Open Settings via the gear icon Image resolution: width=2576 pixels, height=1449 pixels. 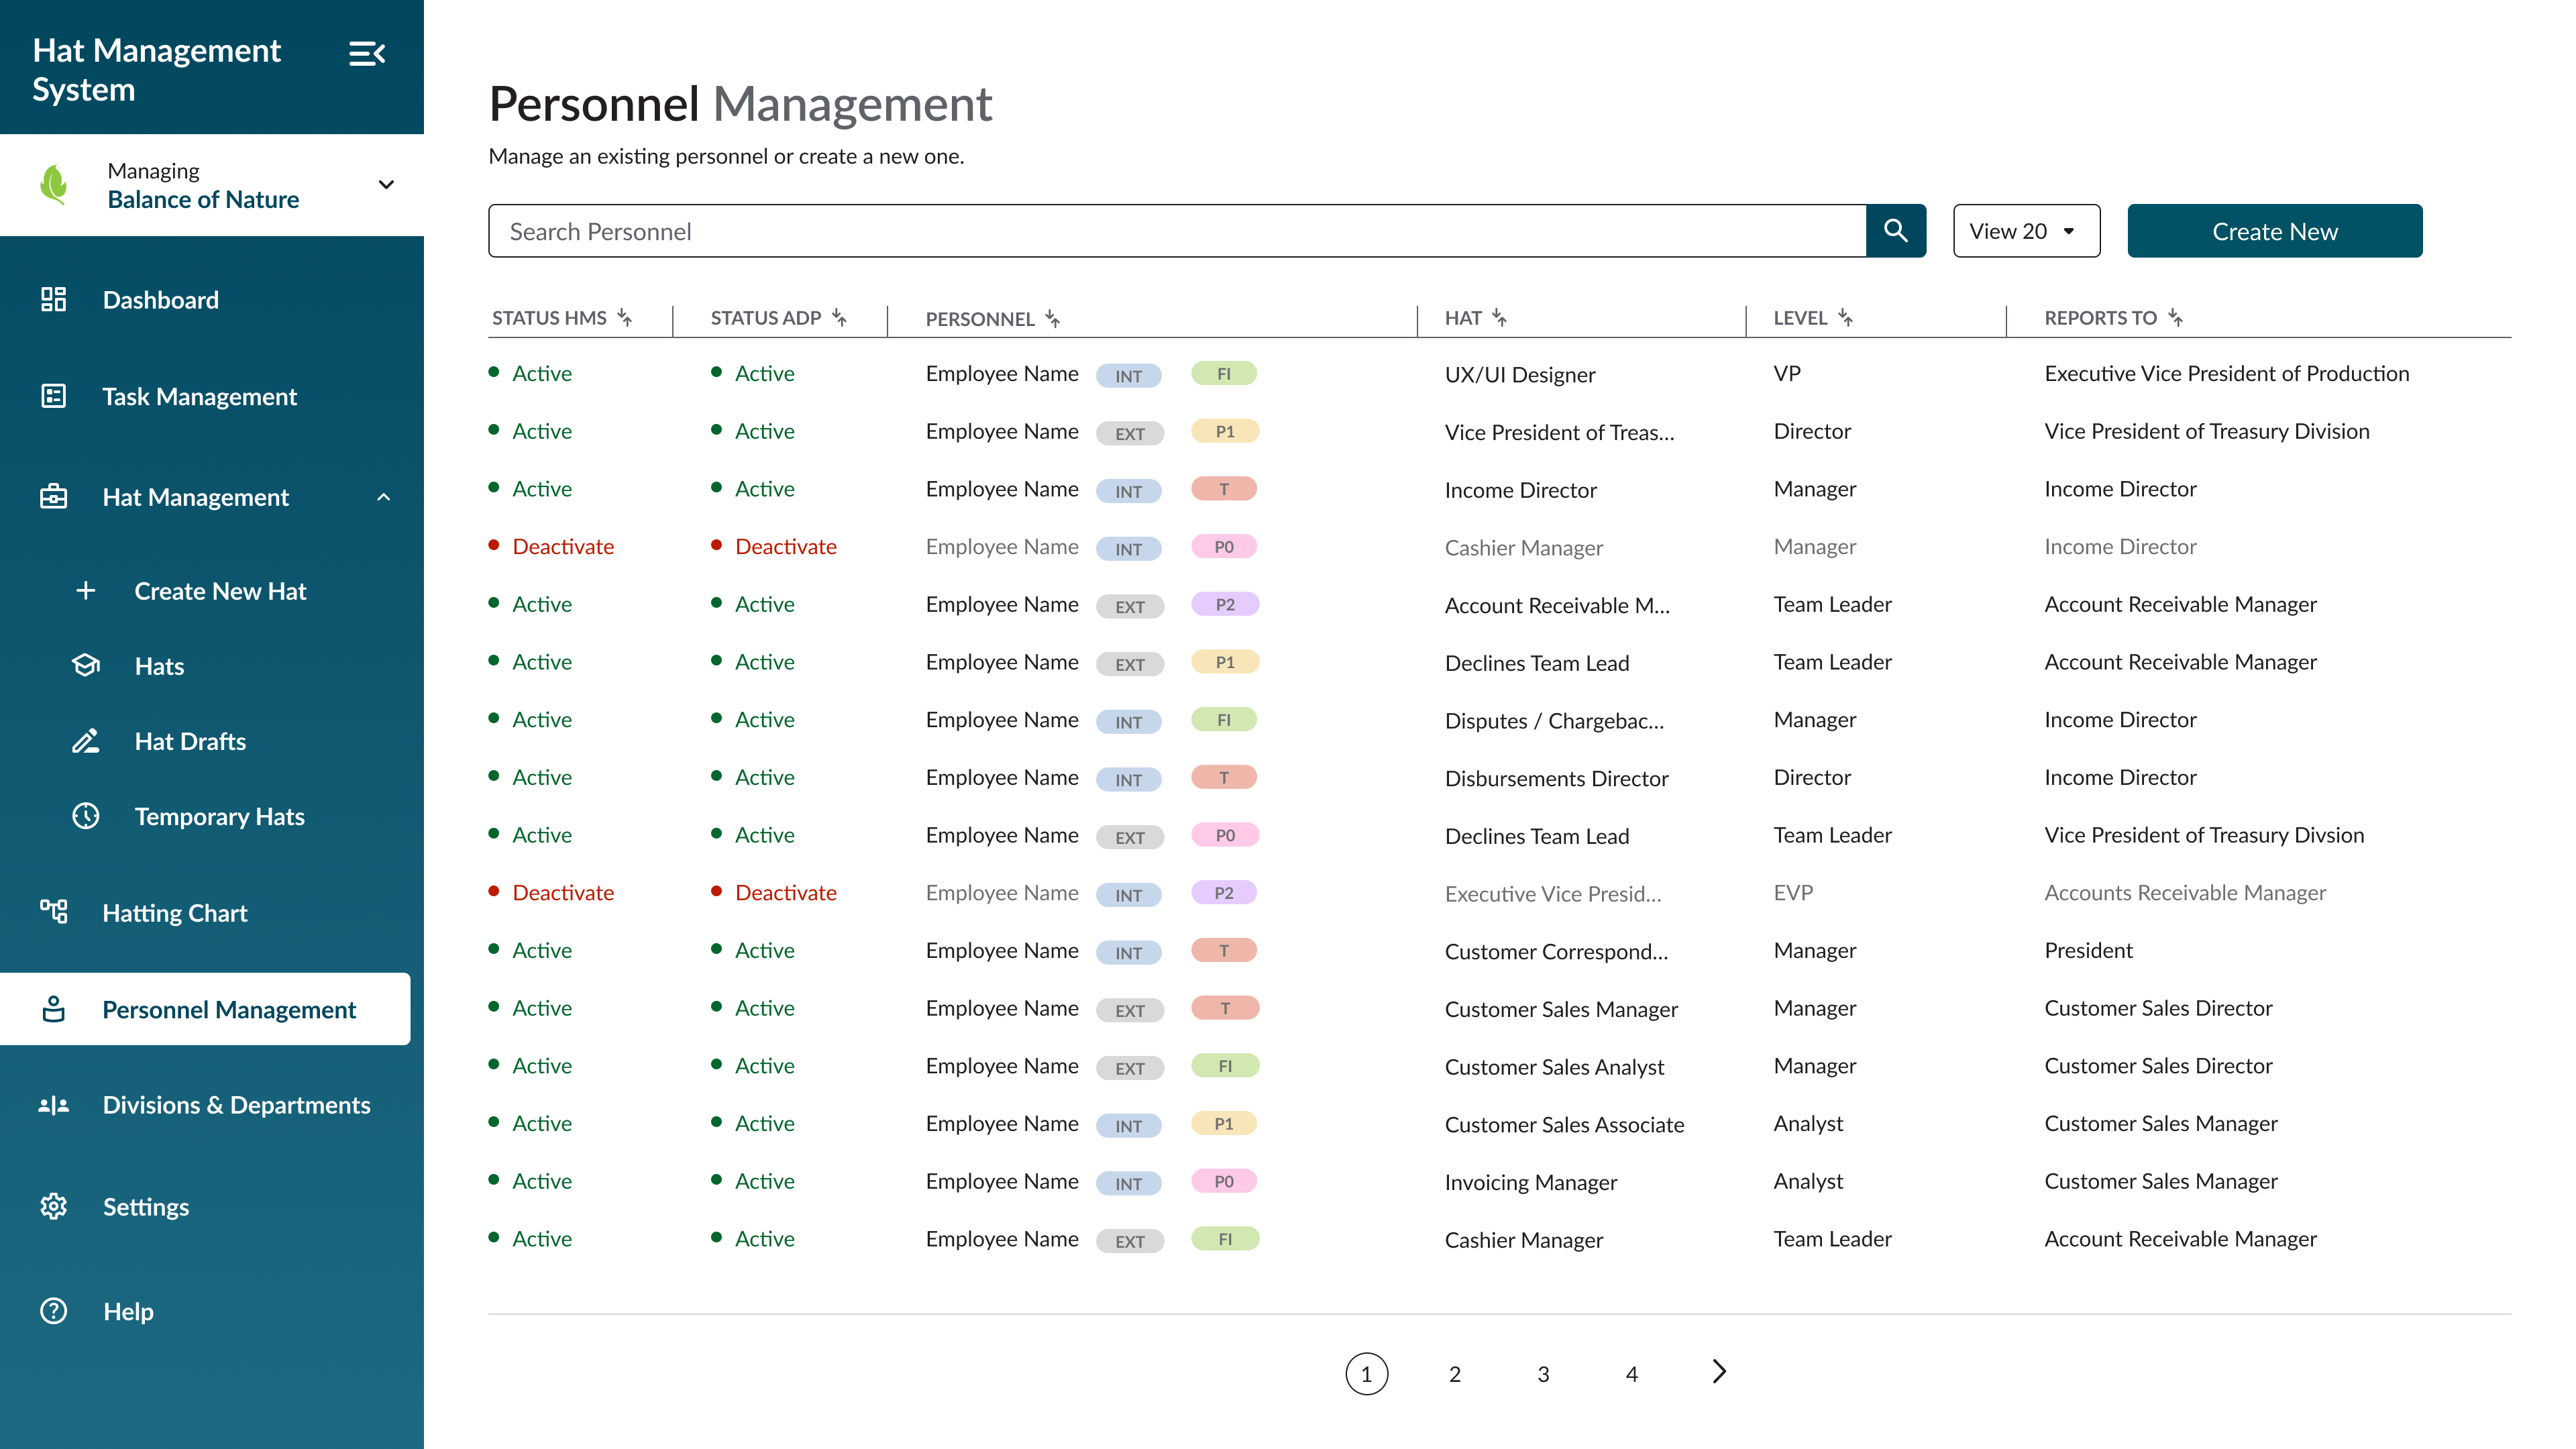(x=53, y=1206)
